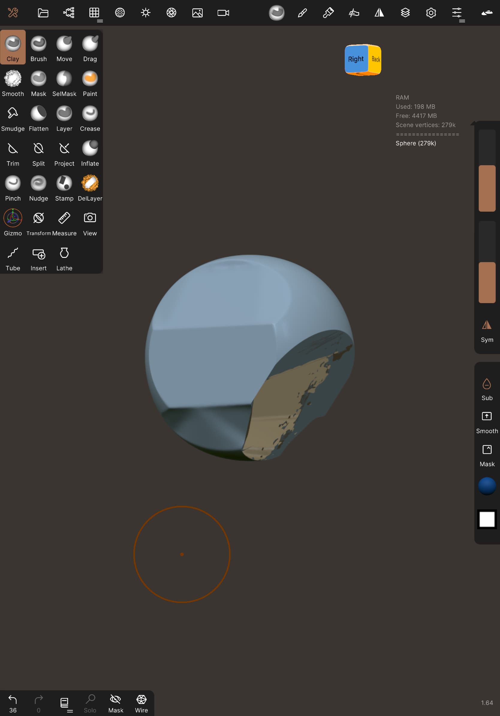Select the DelLayer tool
The image size is (500, 716).
(x=90, y=187)
